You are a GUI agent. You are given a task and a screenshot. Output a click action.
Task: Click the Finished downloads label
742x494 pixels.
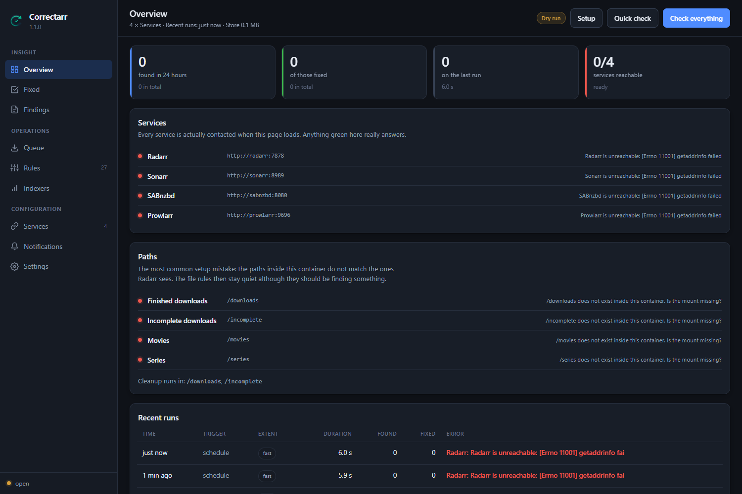[x=178, y=301]
